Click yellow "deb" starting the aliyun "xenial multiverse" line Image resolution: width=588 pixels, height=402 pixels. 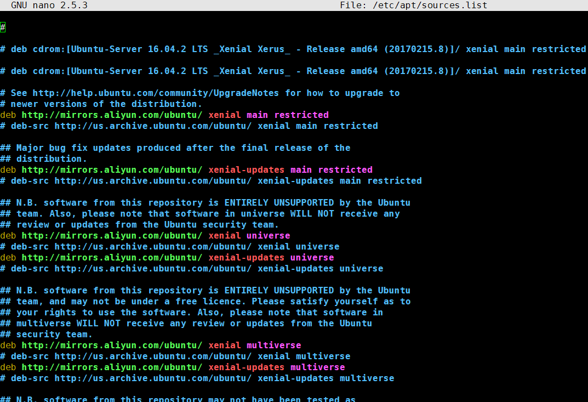click(x=8, y=346)
